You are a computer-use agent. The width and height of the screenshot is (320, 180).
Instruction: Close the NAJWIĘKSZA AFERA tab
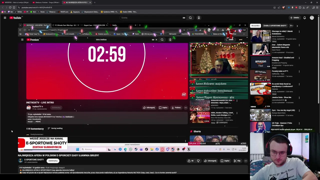tap(90, 2)
